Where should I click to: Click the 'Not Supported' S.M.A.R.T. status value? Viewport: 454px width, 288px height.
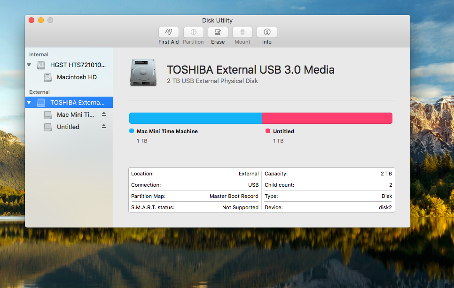pyautogui.click(x=240, y=207)
